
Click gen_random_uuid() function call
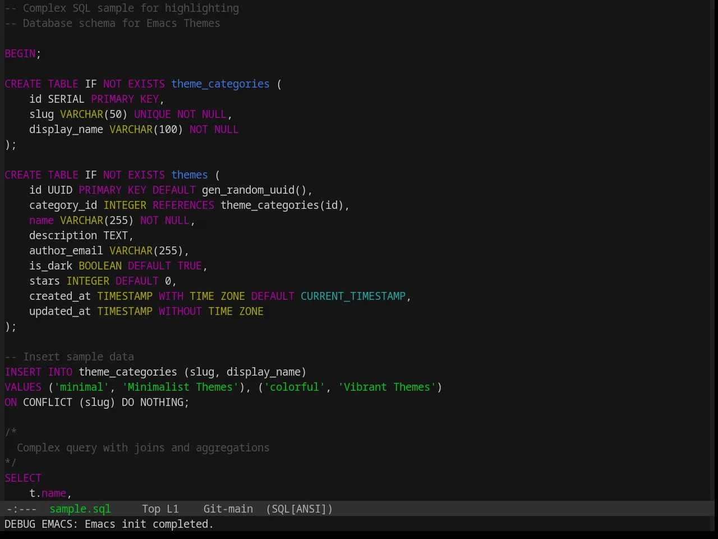(254, 190)
